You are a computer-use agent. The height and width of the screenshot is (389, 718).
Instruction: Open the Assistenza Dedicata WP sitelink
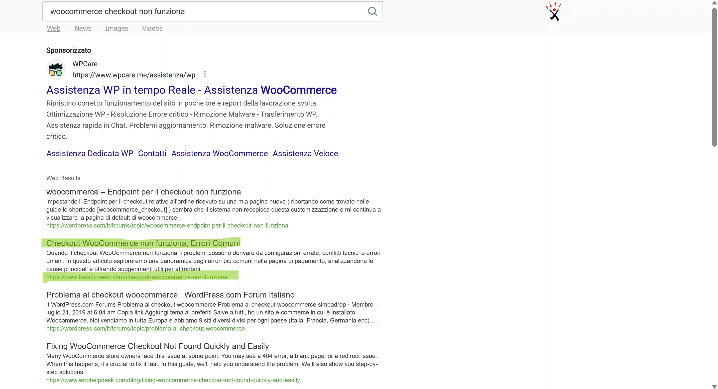click(89, 153)
